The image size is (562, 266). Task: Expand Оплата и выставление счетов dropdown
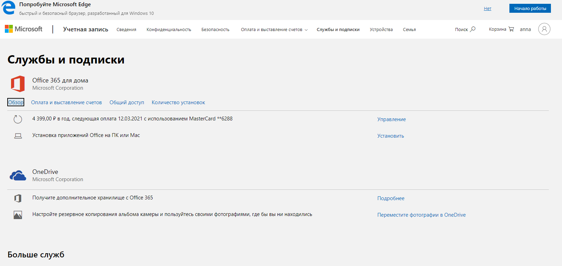pos(274,30)
